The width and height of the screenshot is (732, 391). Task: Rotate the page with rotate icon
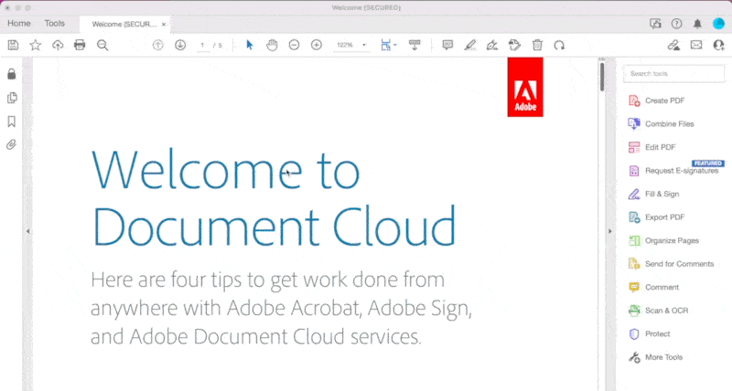pos(559,45)
